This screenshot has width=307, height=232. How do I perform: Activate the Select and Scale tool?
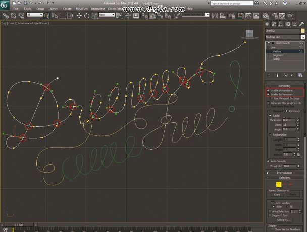tap(94, 16)
